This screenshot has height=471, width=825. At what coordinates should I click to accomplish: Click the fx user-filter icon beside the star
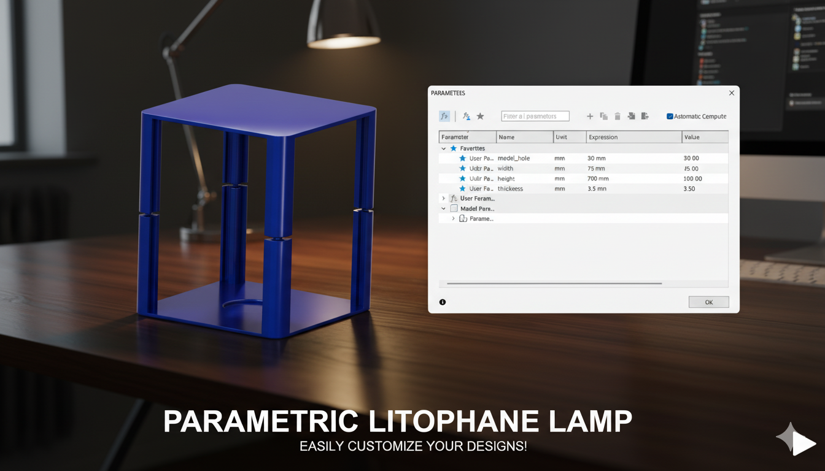[467, 116]
